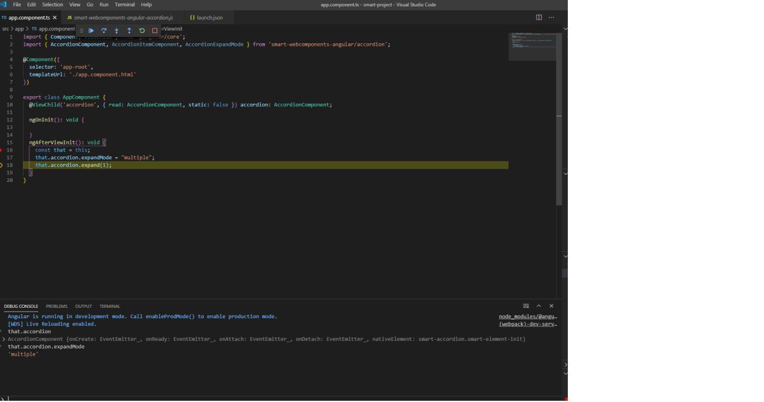Click the Continue debug button

[92, 31]
